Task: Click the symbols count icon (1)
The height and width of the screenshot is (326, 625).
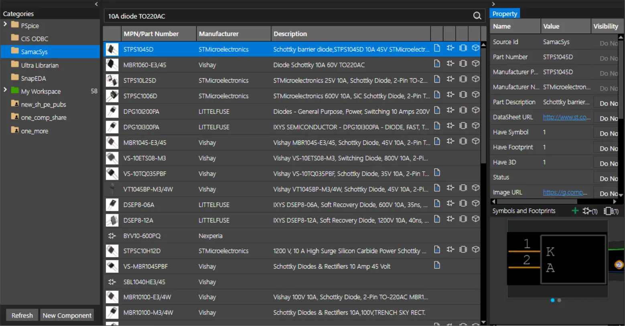Action: [x=590, y=211]
